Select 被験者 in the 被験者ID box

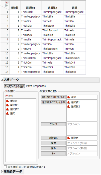75,138
